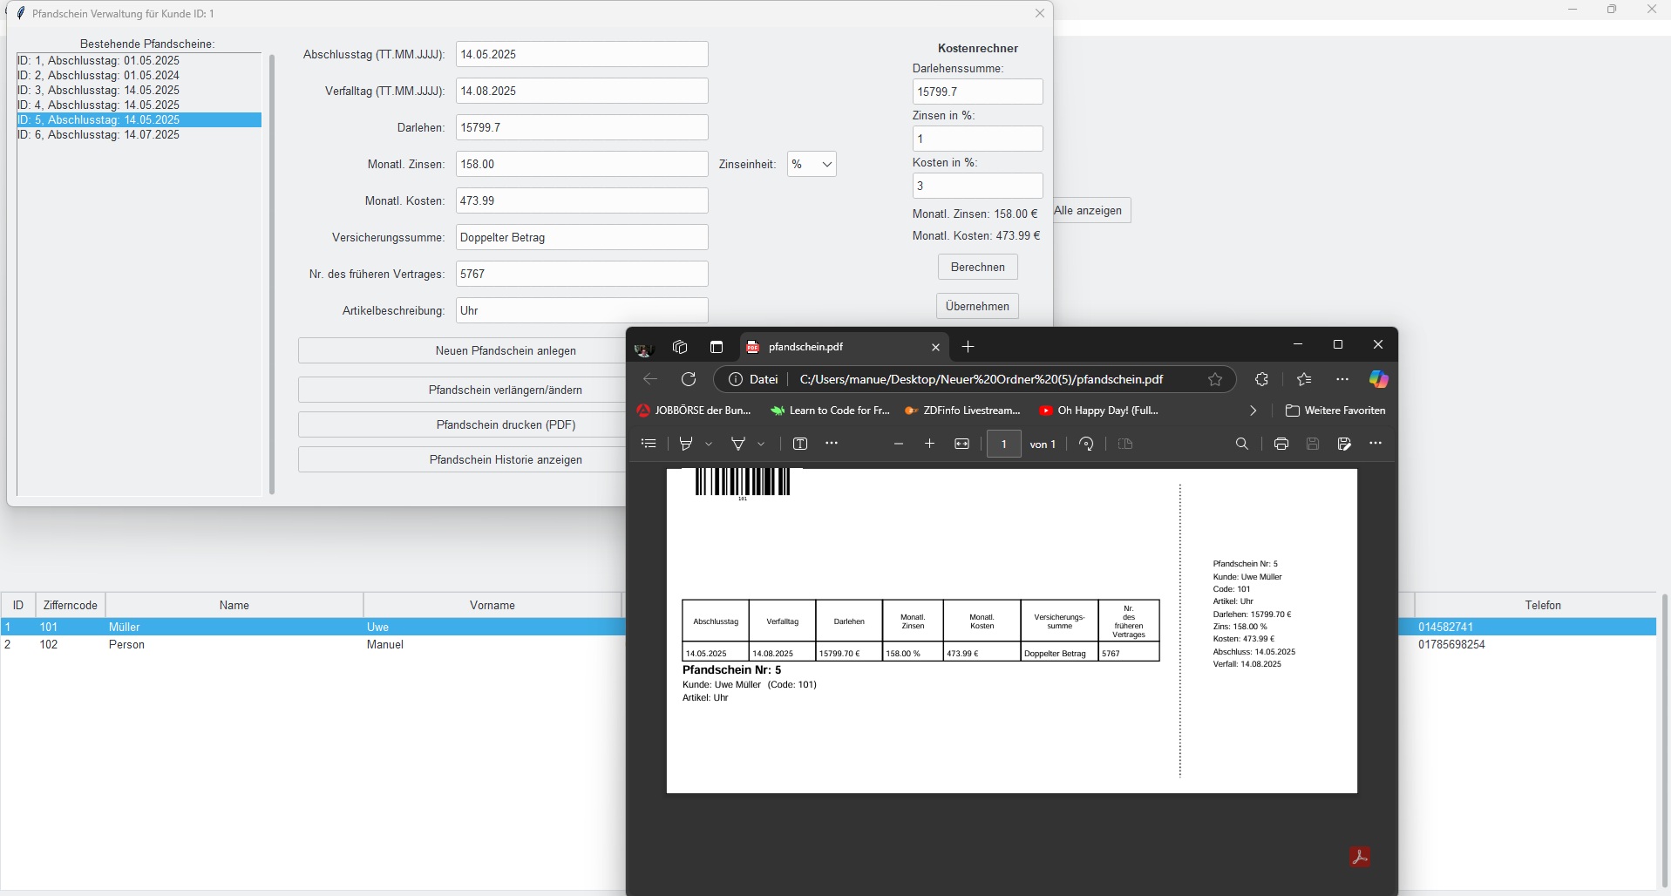Screen dimensions: 1671x896
Task: Open ZDFinfo Livestream bookmark
Action: [963, 411]
